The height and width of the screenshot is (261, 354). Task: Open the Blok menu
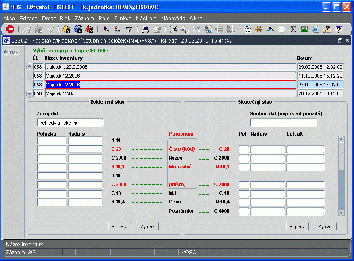click(x=65, y=19)
